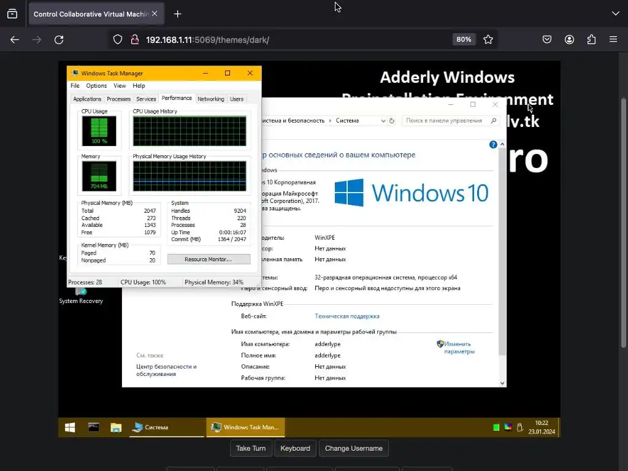Click browser page vertical scrollbar
The image size is (628, 471).
pyautogui.click(x=624, y=223)
